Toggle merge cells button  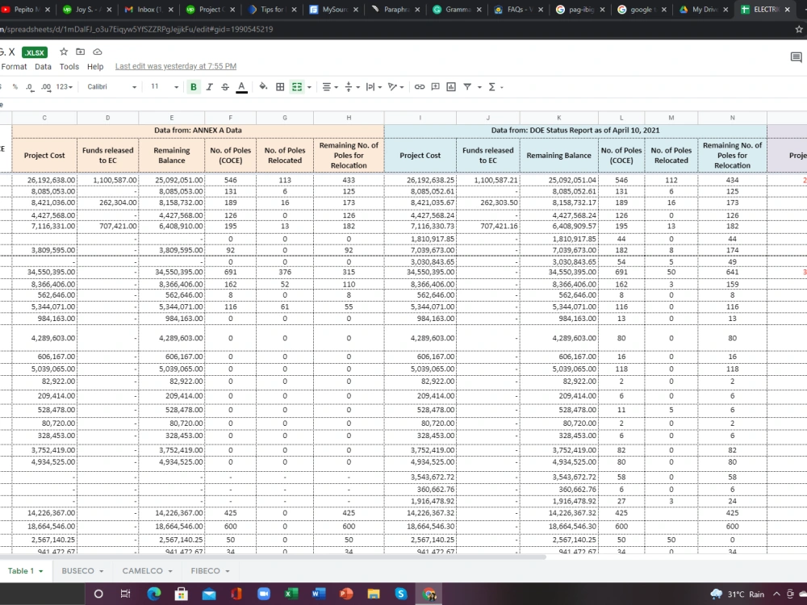(x=297, y=87)
